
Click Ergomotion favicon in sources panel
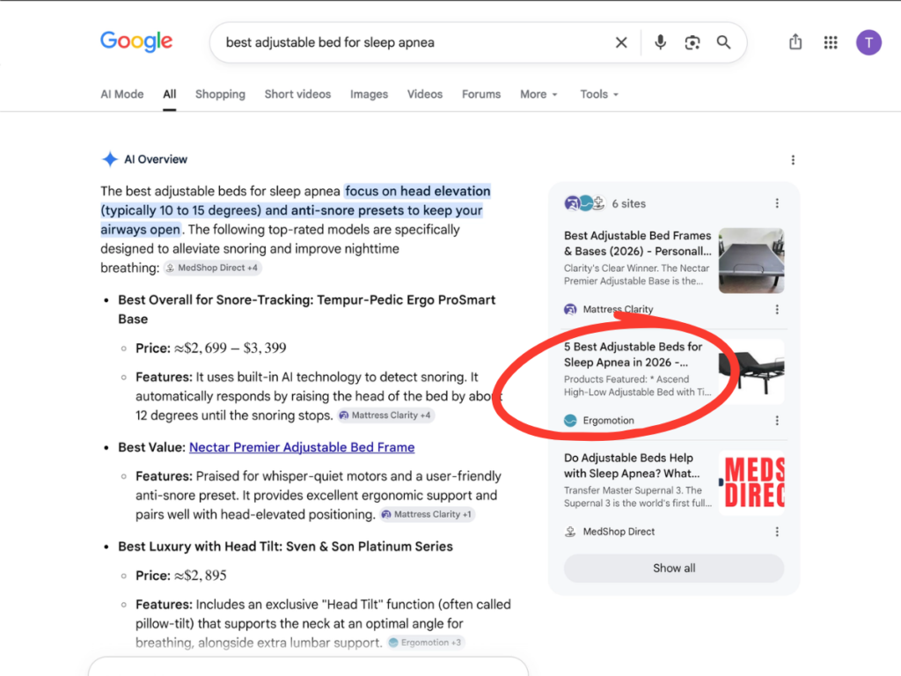pyautogui.click(x=570, y=421)
